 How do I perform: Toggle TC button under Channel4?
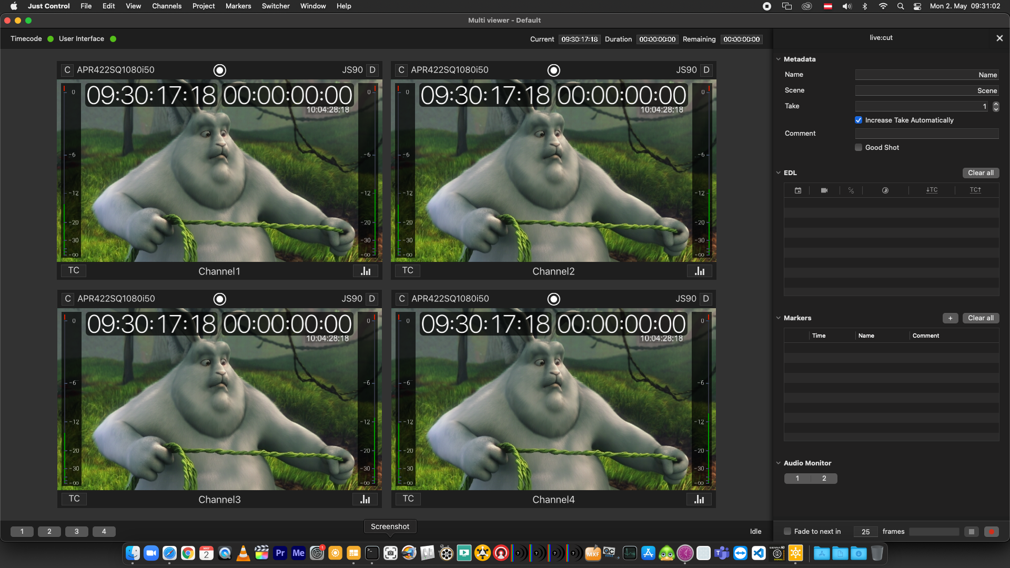point(408,499)
